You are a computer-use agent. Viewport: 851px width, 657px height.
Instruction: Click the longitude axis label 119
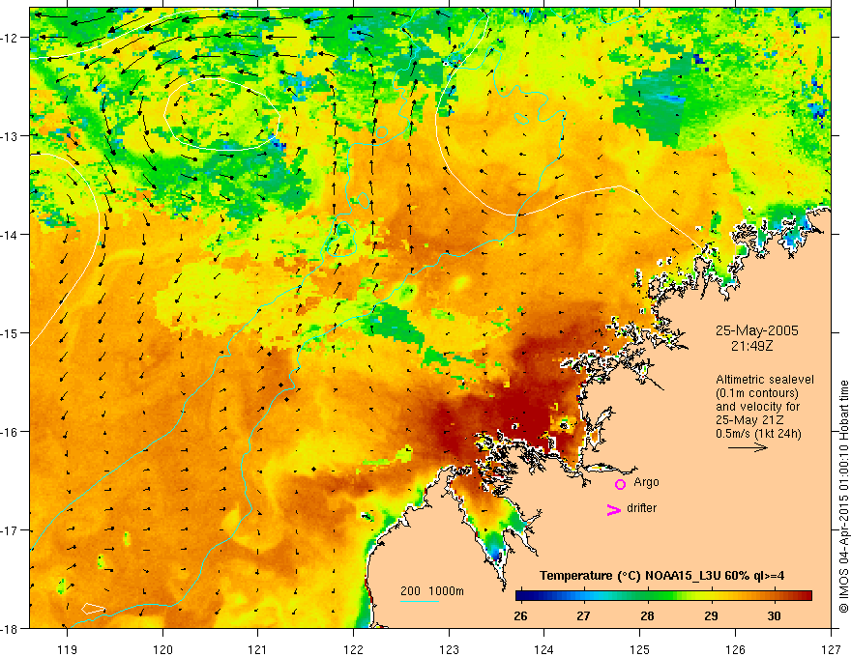tap(68, 649)
